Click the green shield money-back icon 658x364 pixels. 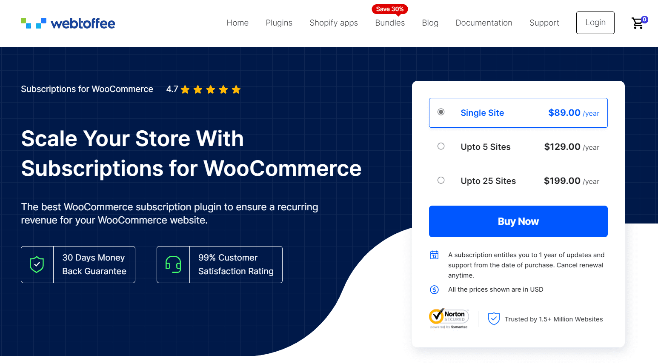pyautogui.click(x=37, y=264)
